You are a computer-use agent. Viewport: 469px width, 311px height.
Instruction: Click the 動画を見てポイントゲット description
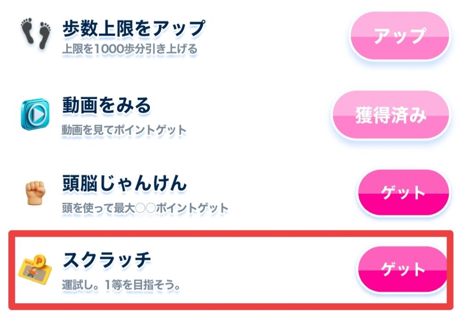[124, 130]
